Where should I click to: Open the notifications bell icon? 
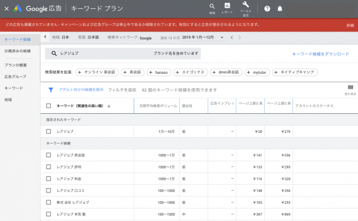[280, 9]
